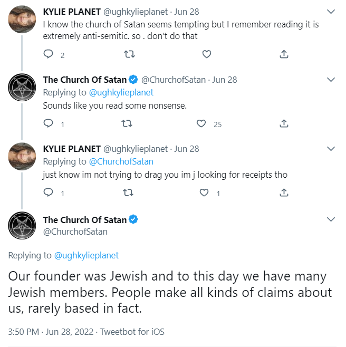Like the 'looking for receipts' tweet
This screenshot has width=346, height=347.
tap(204, 193)
